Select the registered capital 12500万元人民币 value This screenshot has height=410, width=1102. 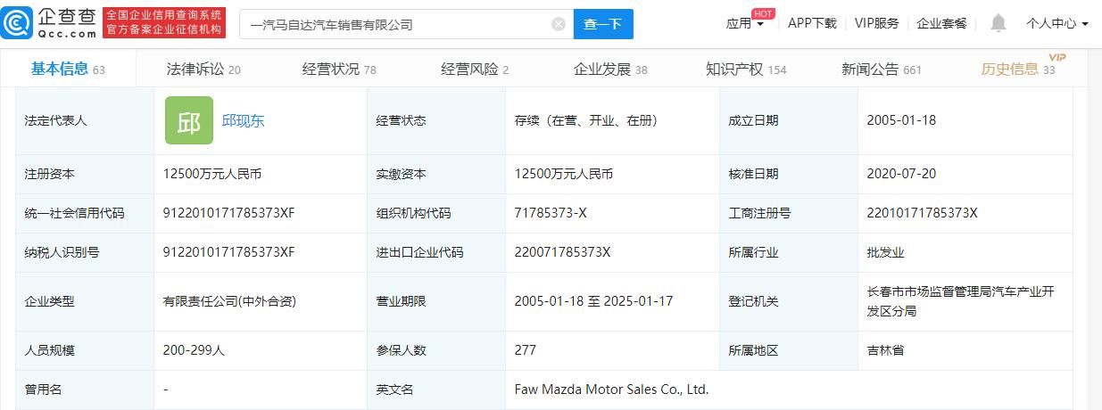coord(213,174)
